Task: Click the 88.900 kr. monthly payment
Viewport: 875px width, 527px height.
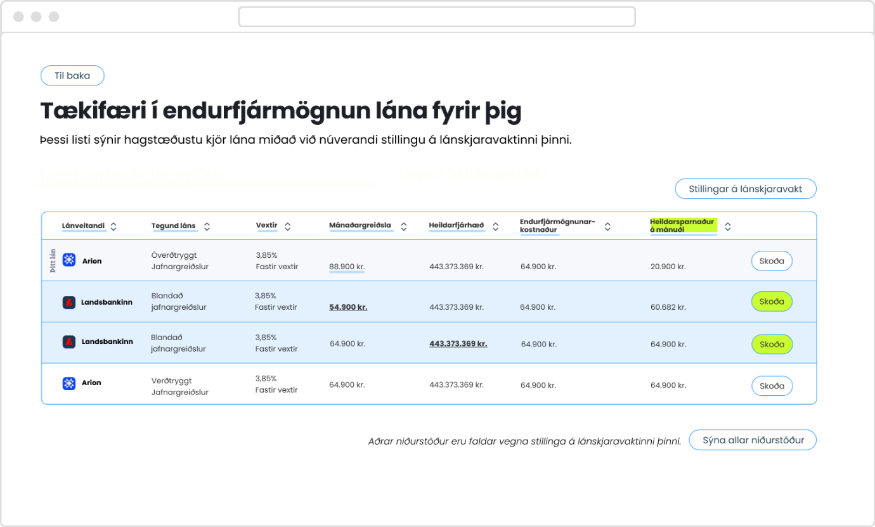Action: [x=347, y=267]
